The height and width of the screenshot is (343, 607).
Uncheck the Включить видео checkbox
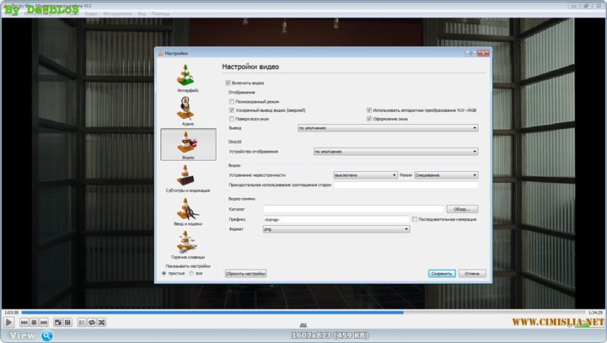pos(228,83)
